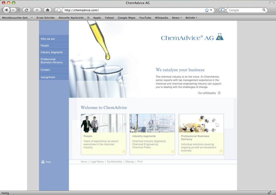Click the status bar add-on icon
This screenshot has height=195, width=276.
coord(269,193)
